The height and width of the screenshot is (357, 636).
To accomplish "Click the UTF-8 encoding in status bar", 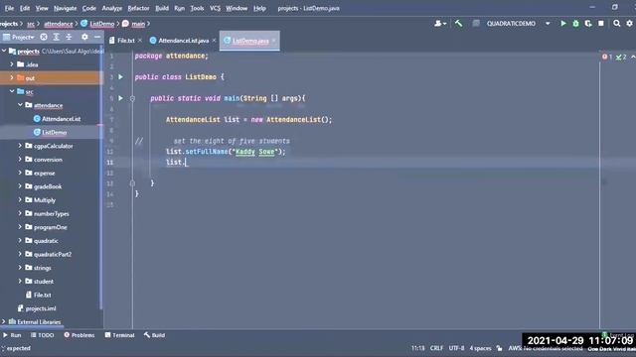I will tap(456, 348).
